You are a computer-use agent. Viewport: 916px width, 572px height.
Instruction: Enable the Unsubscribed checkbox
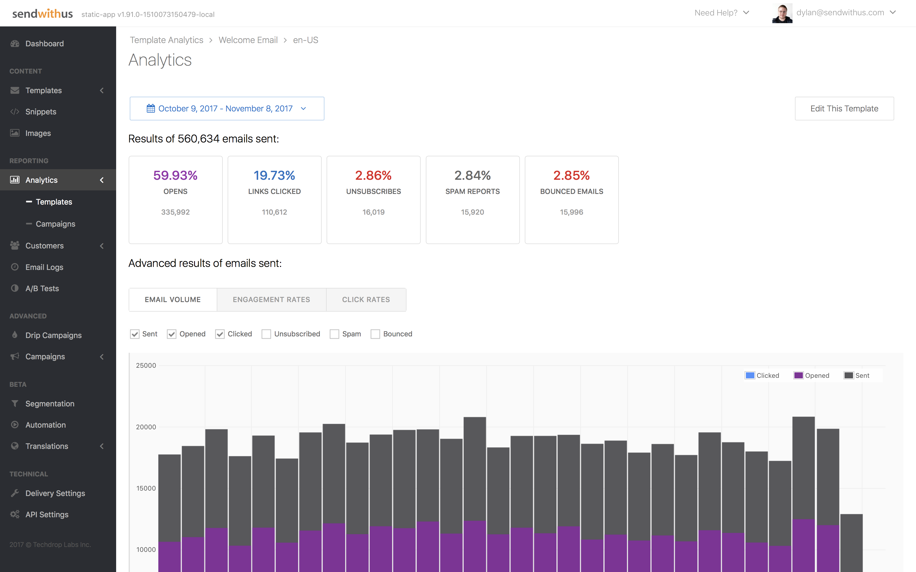coord(266,334)
